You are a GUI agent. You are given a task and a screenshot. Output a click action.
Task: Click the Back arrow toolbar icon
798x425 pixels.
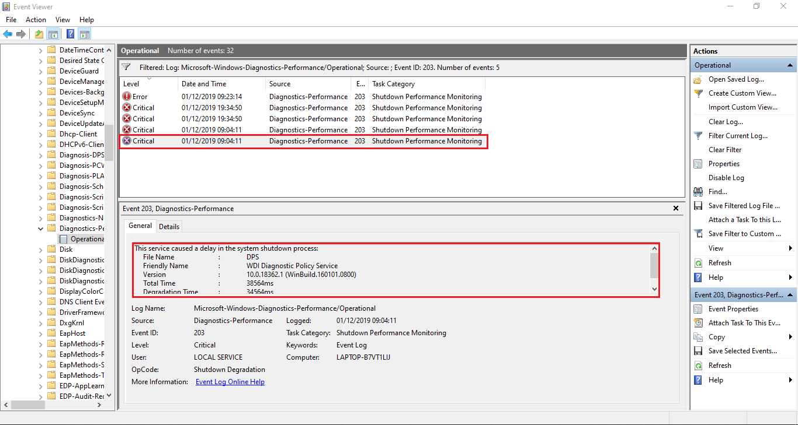click(8, 34)
